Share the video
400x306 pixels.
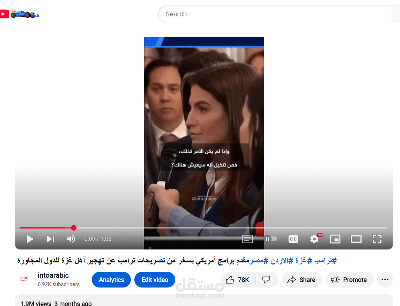click(302, 280)
